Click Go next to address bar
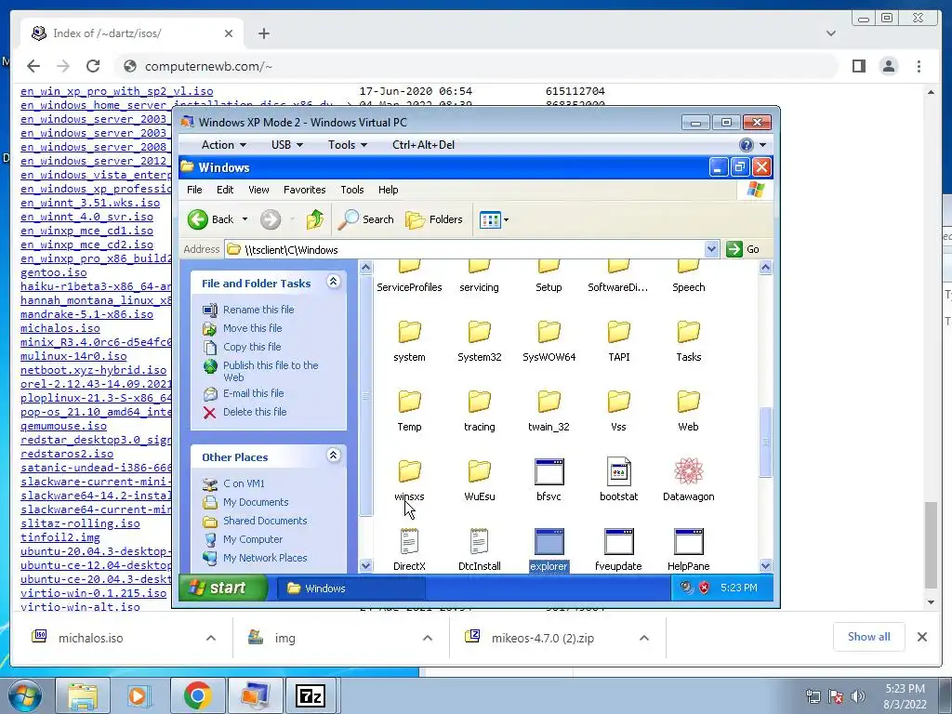 pos(744,249)
